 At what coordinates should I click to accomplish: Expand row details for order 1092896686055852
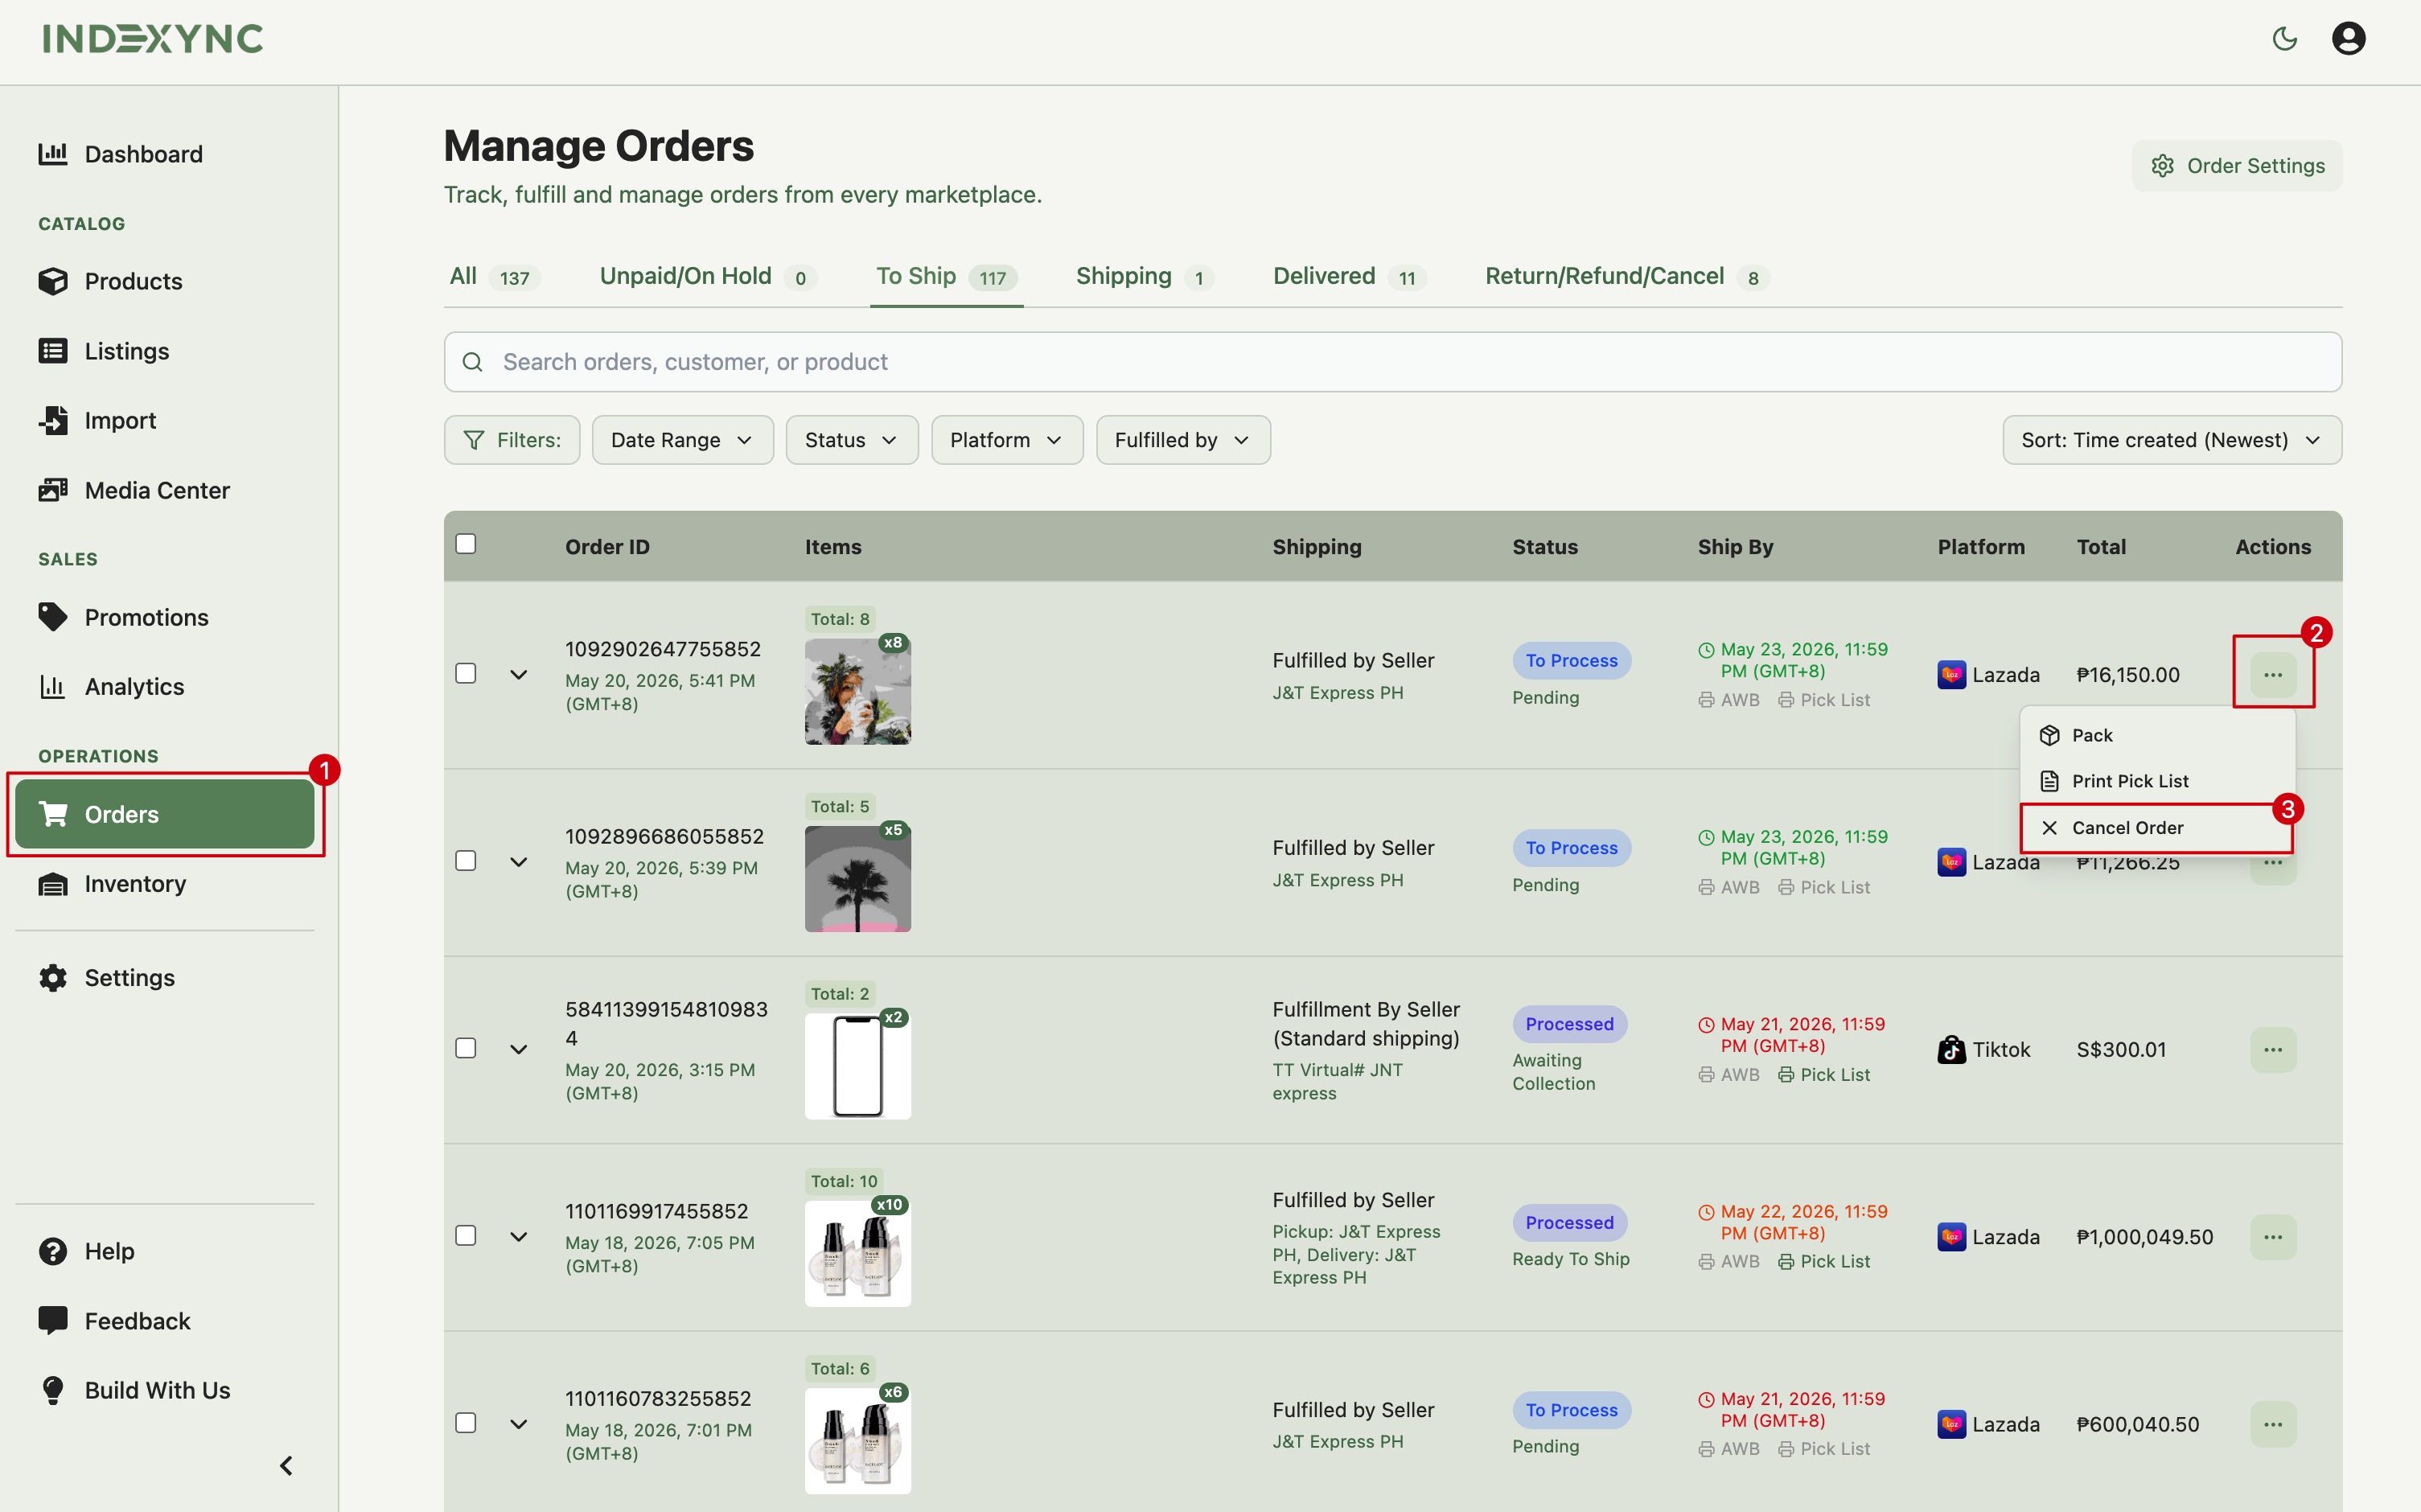point(518,862)
